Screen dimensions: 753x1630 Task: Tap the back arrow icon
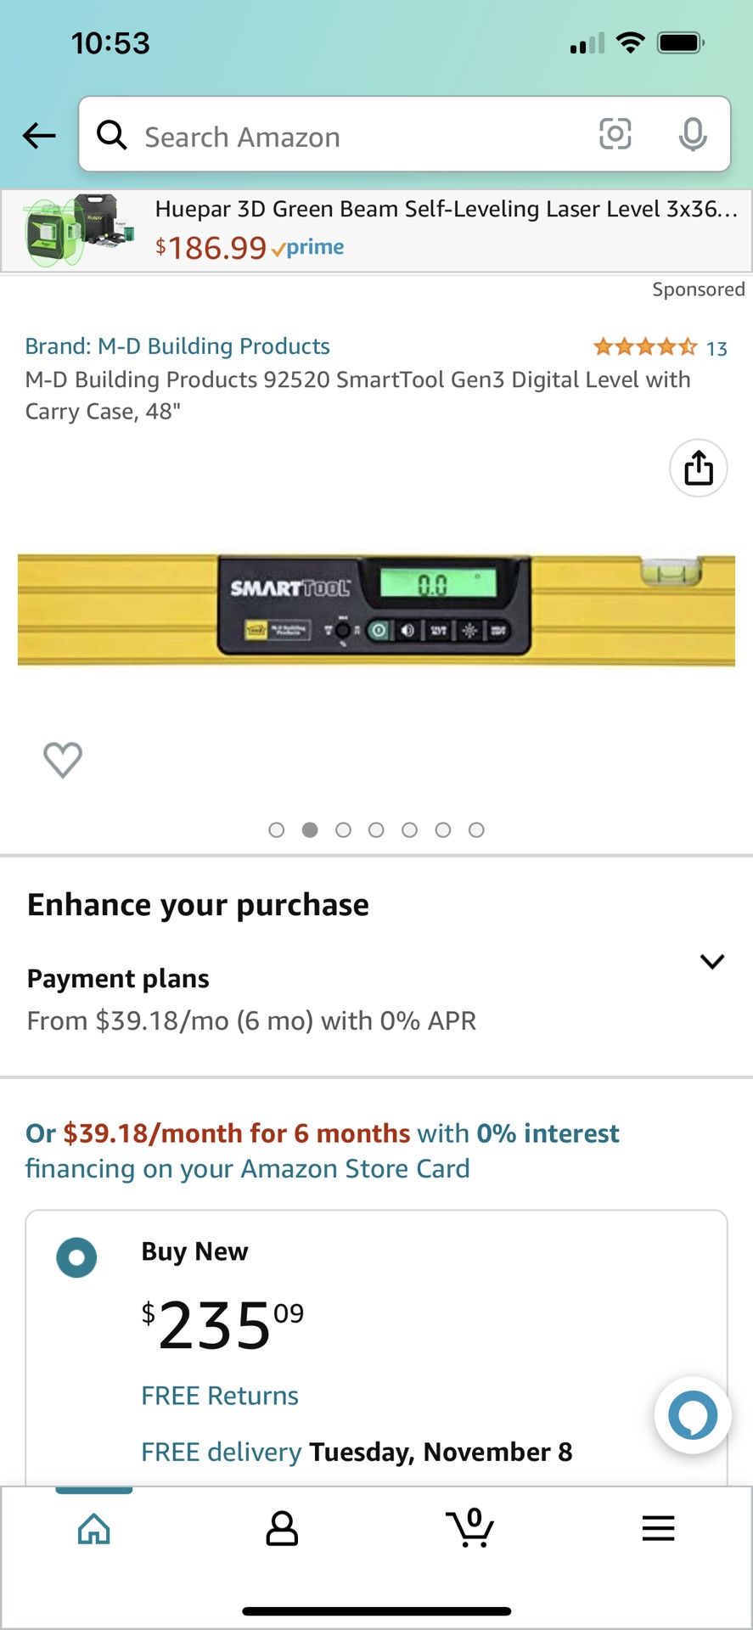coord(39,135)
